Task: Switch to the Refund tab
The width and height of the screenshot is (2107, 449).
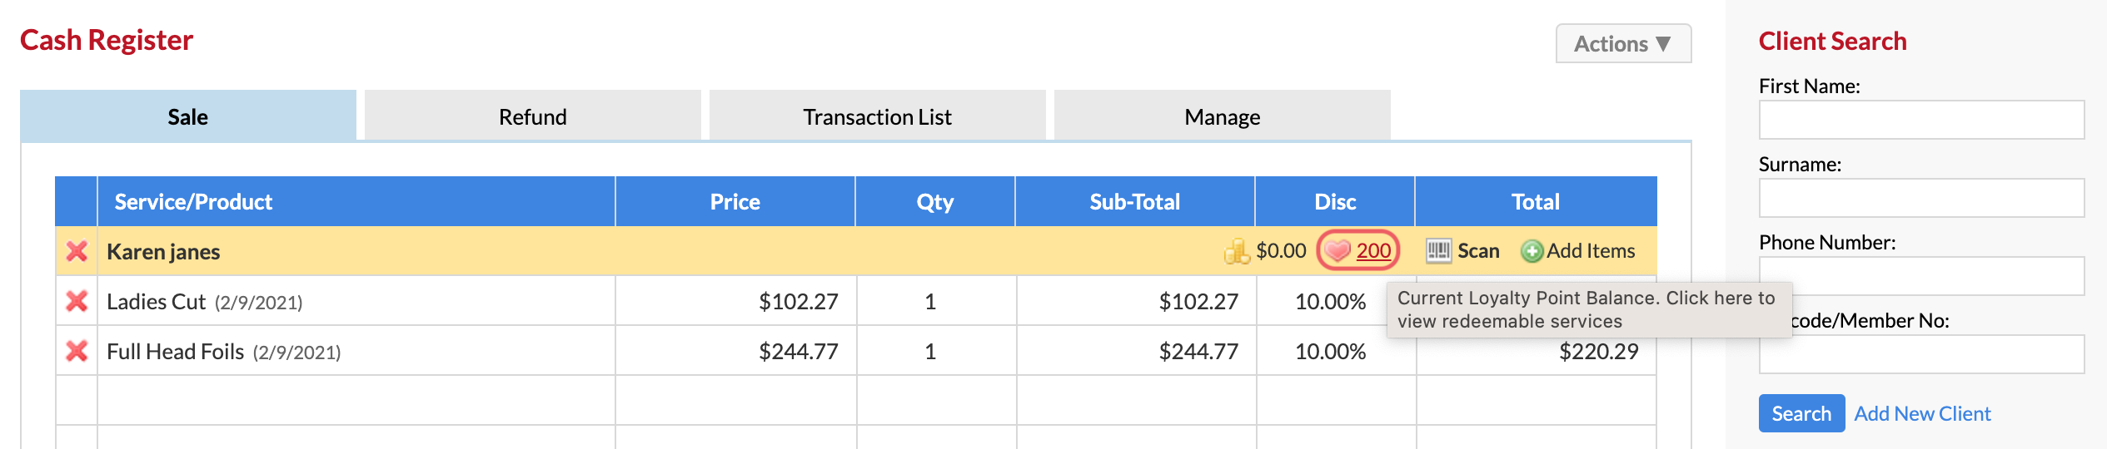Action: click(x=533, y=116)
